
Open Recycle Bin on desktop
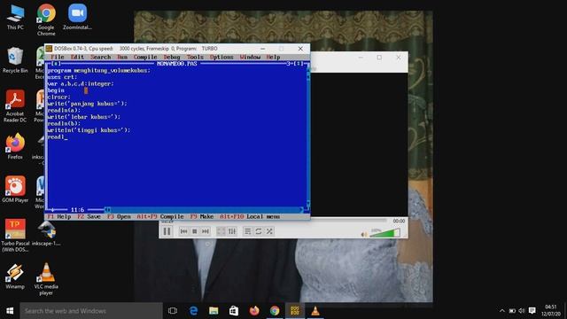click(x=15, y=60)
